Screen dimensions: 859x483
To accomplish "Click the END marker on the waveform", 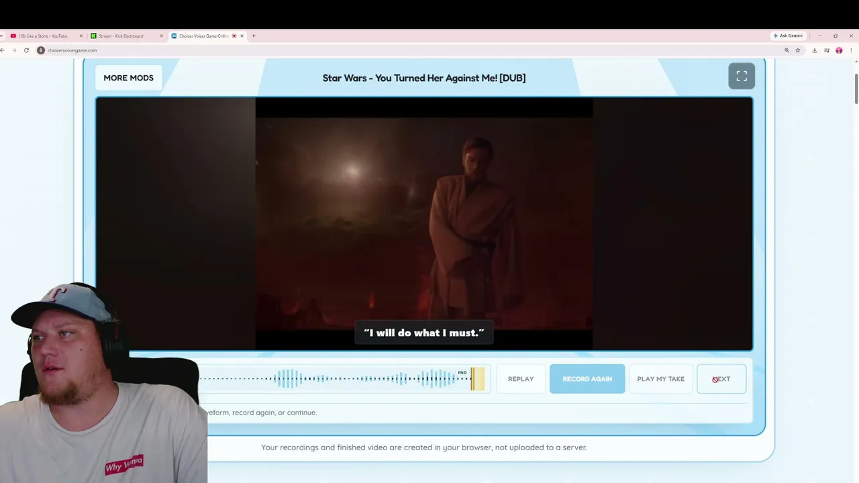I will coord(462,372).
